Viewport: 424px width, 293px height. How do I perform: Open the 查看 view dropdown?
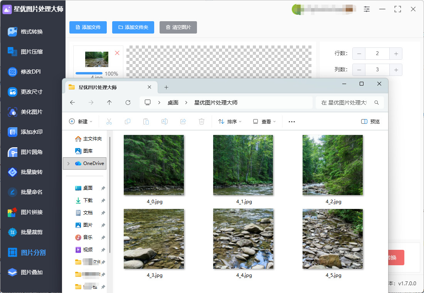click(264, 121)
